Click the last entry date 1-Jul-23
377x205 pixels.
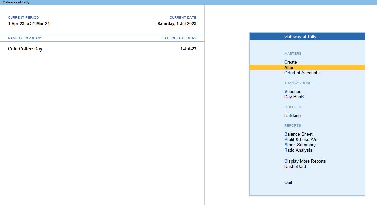pyautogui.click(x=188, y=49)
